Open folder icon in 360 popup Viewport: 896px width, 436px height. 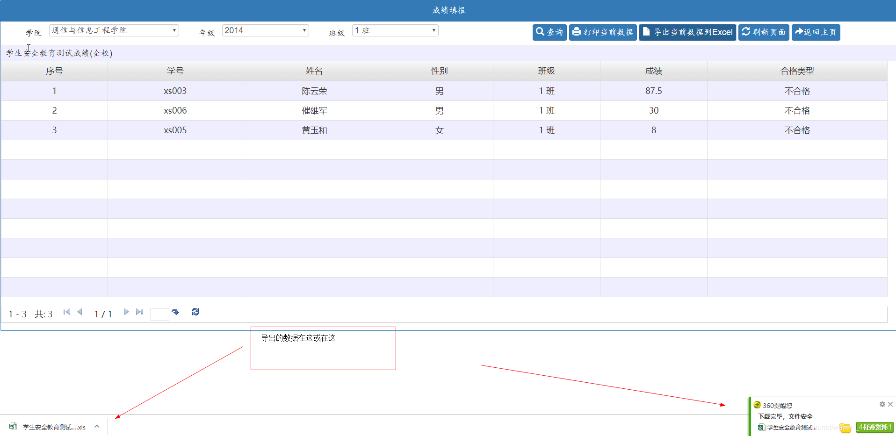coord(845,427)
